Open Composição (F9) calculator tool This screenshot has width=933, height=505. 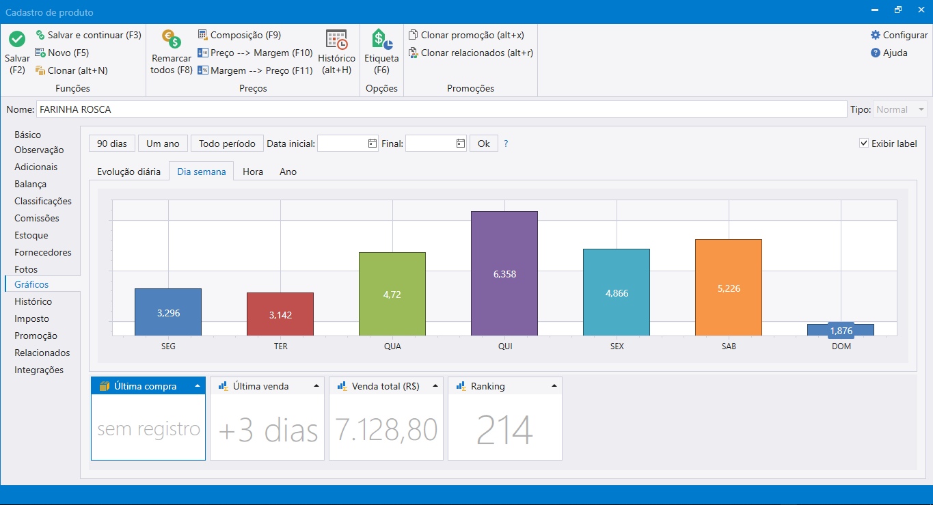tap(239, 35)
